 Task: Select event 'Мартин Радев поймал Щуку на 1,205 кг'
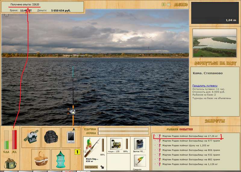(x=186, y=146)
